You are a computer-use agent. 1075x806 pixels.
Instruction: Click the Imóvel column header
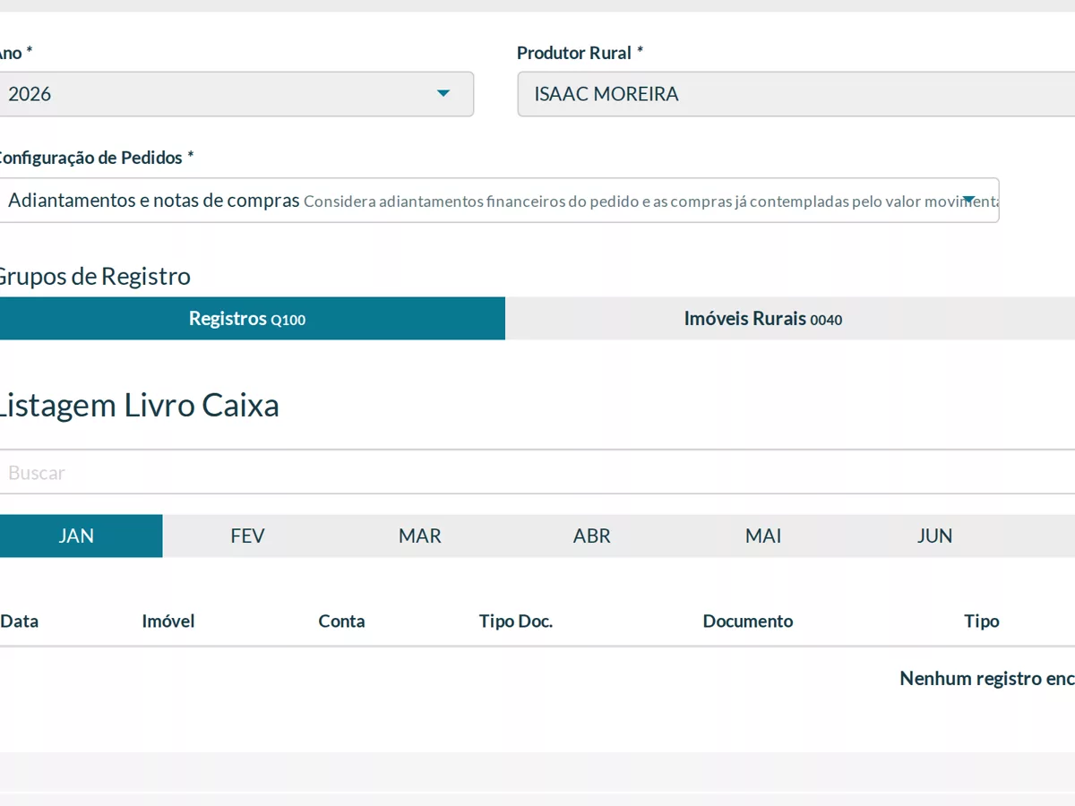pos(168,621)
